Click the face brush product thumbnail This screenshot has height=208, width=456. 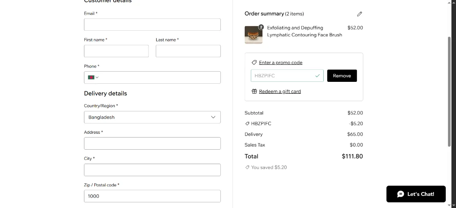coord(253,35)
